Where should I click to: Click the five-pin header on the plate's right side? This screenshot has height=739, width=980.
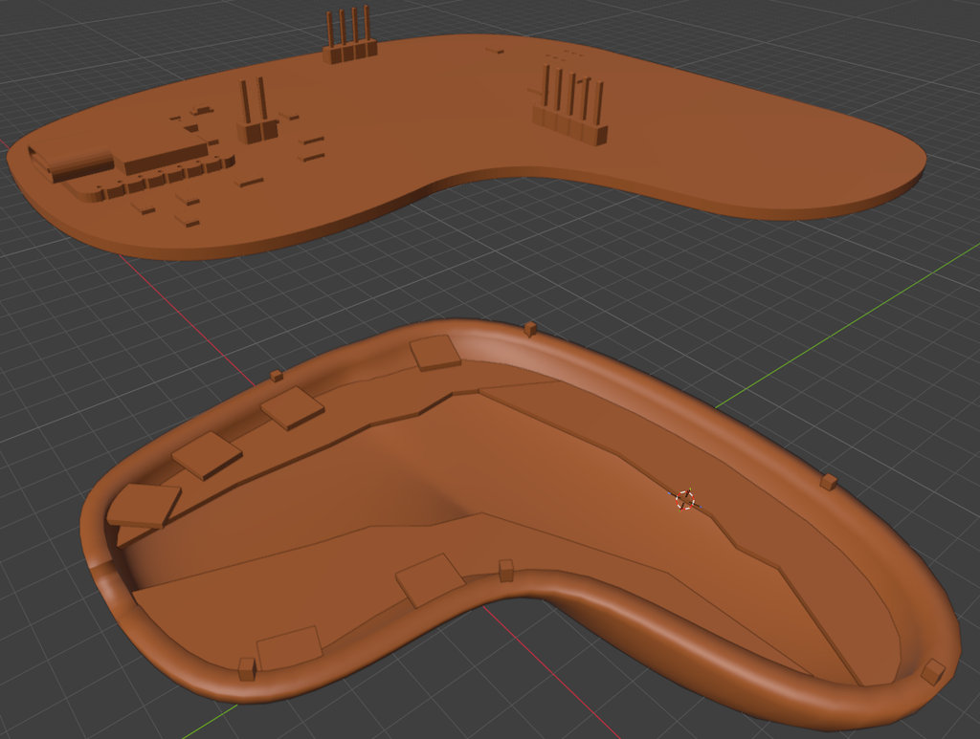coord(570,106)
